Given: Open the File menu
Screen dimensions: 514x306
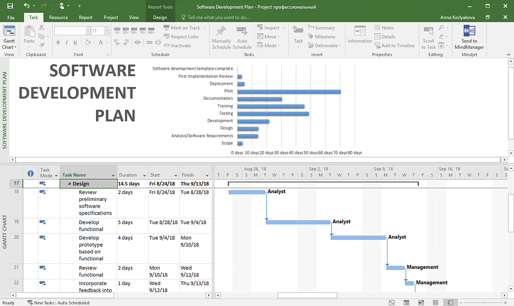Looking at the screenshot, I should coord(11,17).
